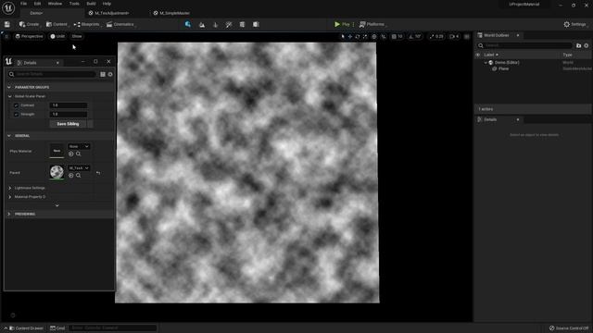Activate the Selection mode icon in the toolbar
The width and height of the screenshot is (593, 333).
point(188,24)
